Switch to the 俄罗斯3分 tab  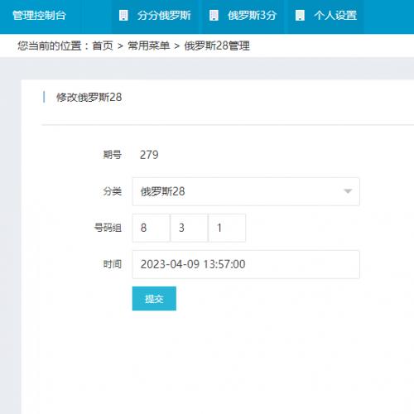[x=243, y=16]
